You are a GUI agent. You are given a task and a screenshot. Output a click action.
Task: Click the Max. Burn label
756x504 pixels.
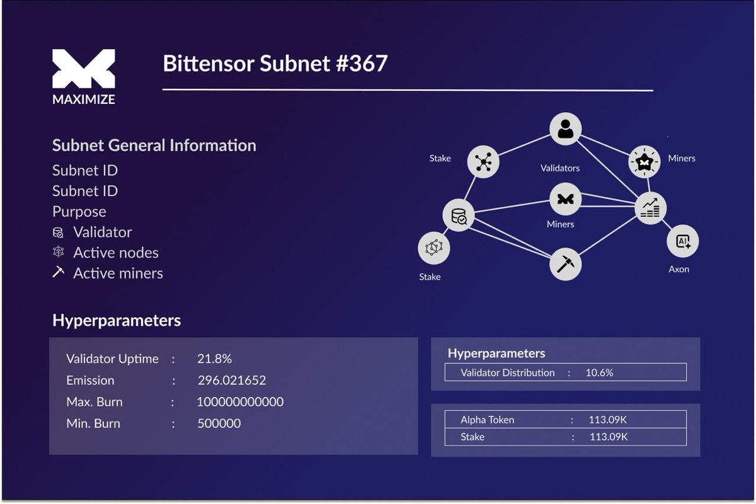pos(94,402)
